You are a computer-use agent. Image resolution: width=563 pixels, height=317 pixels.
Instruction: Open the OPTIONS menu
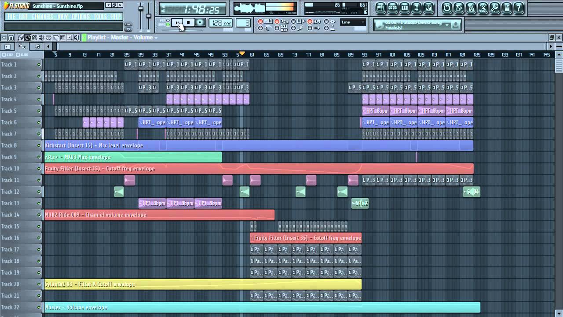(81, 16)
